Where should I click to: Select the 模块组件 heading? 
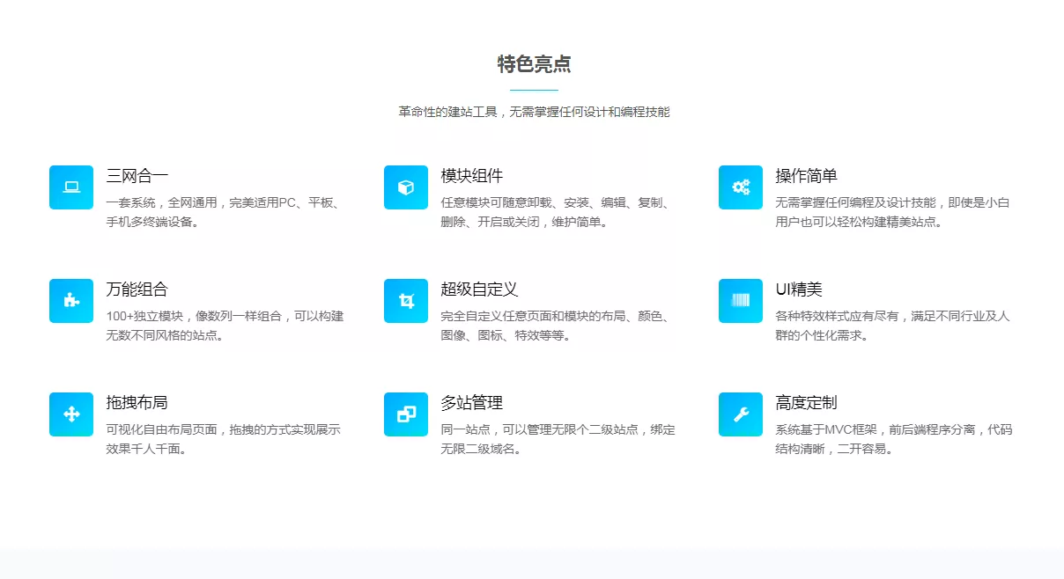point(472,176)
